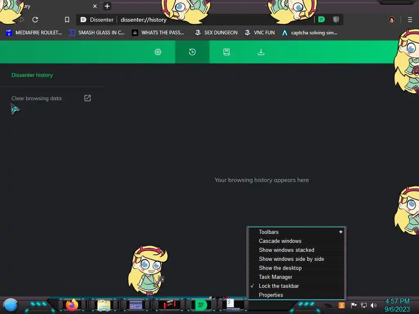Viewport: 419px width, 314px height.
Task: Click the green Dissenter comment icon in address bar
Action: tap(322, 19)
